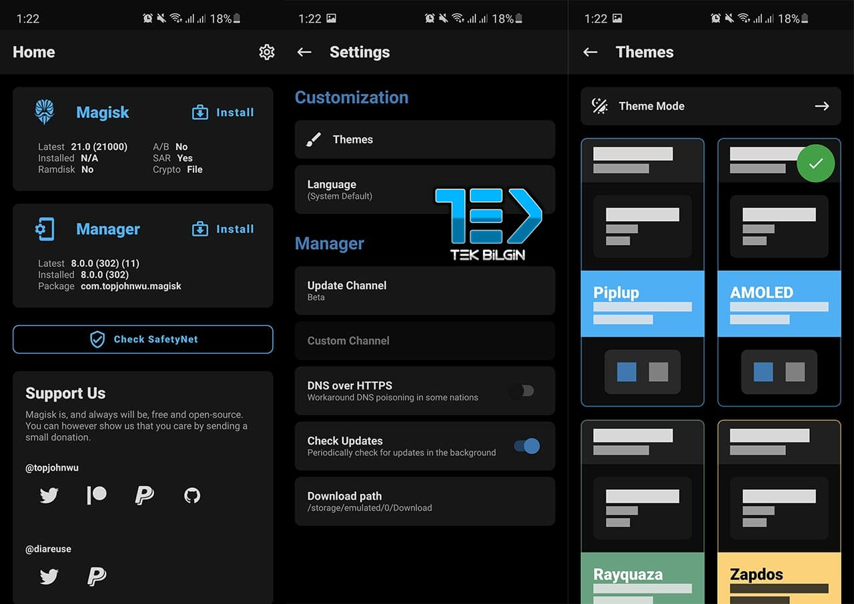This screenshot has height=604, width=854.
Task: Open @topjohnwu Twitter link
Action: pos(49,495)
